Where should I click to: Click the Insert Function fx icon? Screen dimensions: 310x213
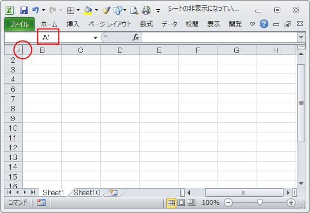[136, 37]
